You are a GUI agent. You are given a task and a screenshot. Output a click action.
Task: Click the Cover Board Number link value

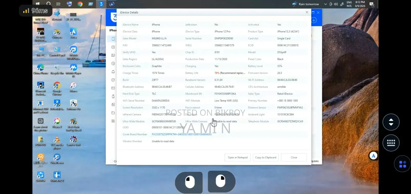(x=182, y=134)
